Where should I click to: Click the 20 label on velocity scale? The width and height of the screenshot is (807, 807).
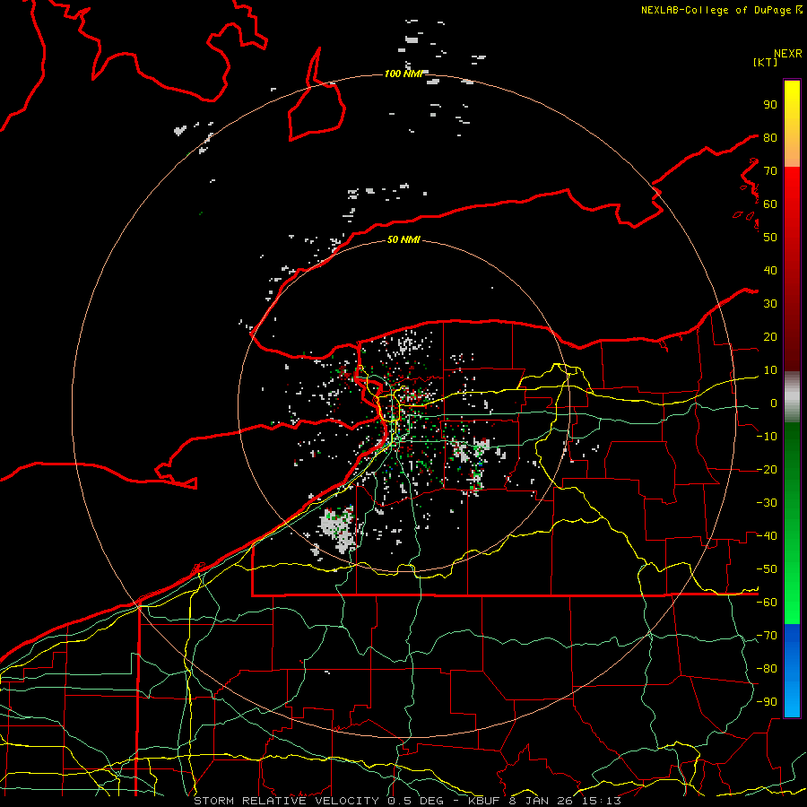770,336
